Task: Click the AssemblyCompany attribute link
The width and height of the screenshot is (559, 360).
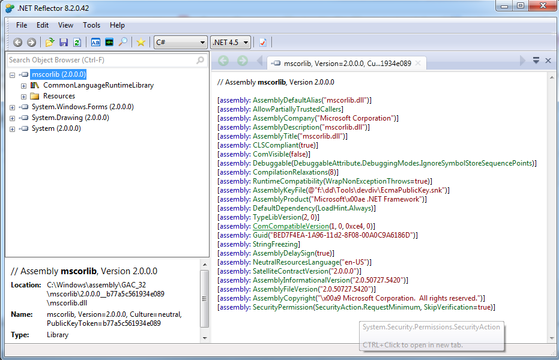Action: 284,118
